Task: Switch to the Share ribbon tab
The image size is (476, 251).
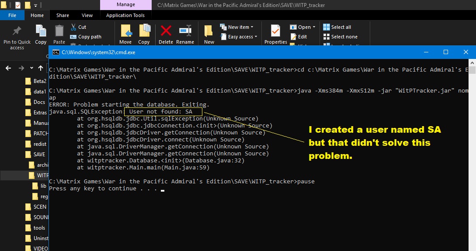Action: (63, 15)
